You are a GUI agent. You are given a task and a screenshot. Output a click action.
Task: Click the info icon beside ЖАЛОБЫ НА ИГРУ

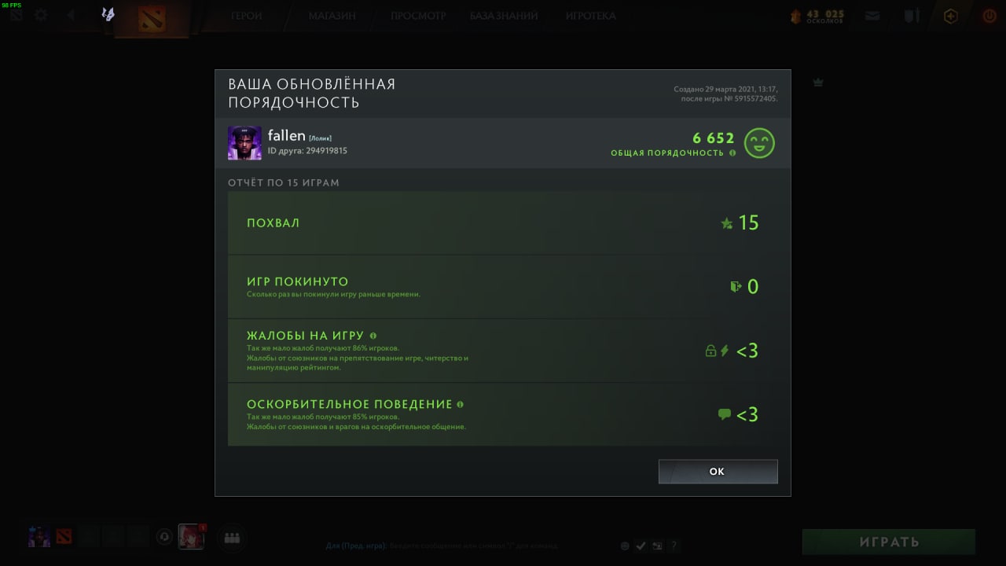point(373,336)
